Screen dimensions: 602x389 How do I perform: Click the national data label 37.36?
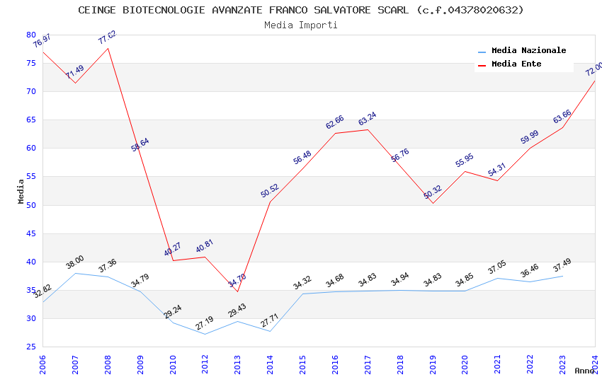pos(107,266)
